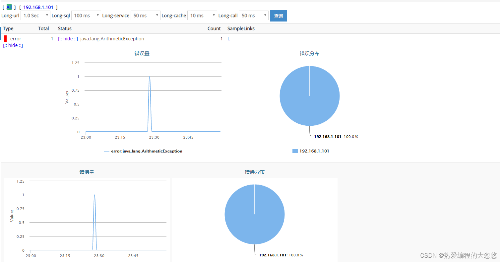This screenshot has height=262, width=502.
Task: Click the upper pie 192.168.1.101: 100.0 % label
Action: click(336, 137)
